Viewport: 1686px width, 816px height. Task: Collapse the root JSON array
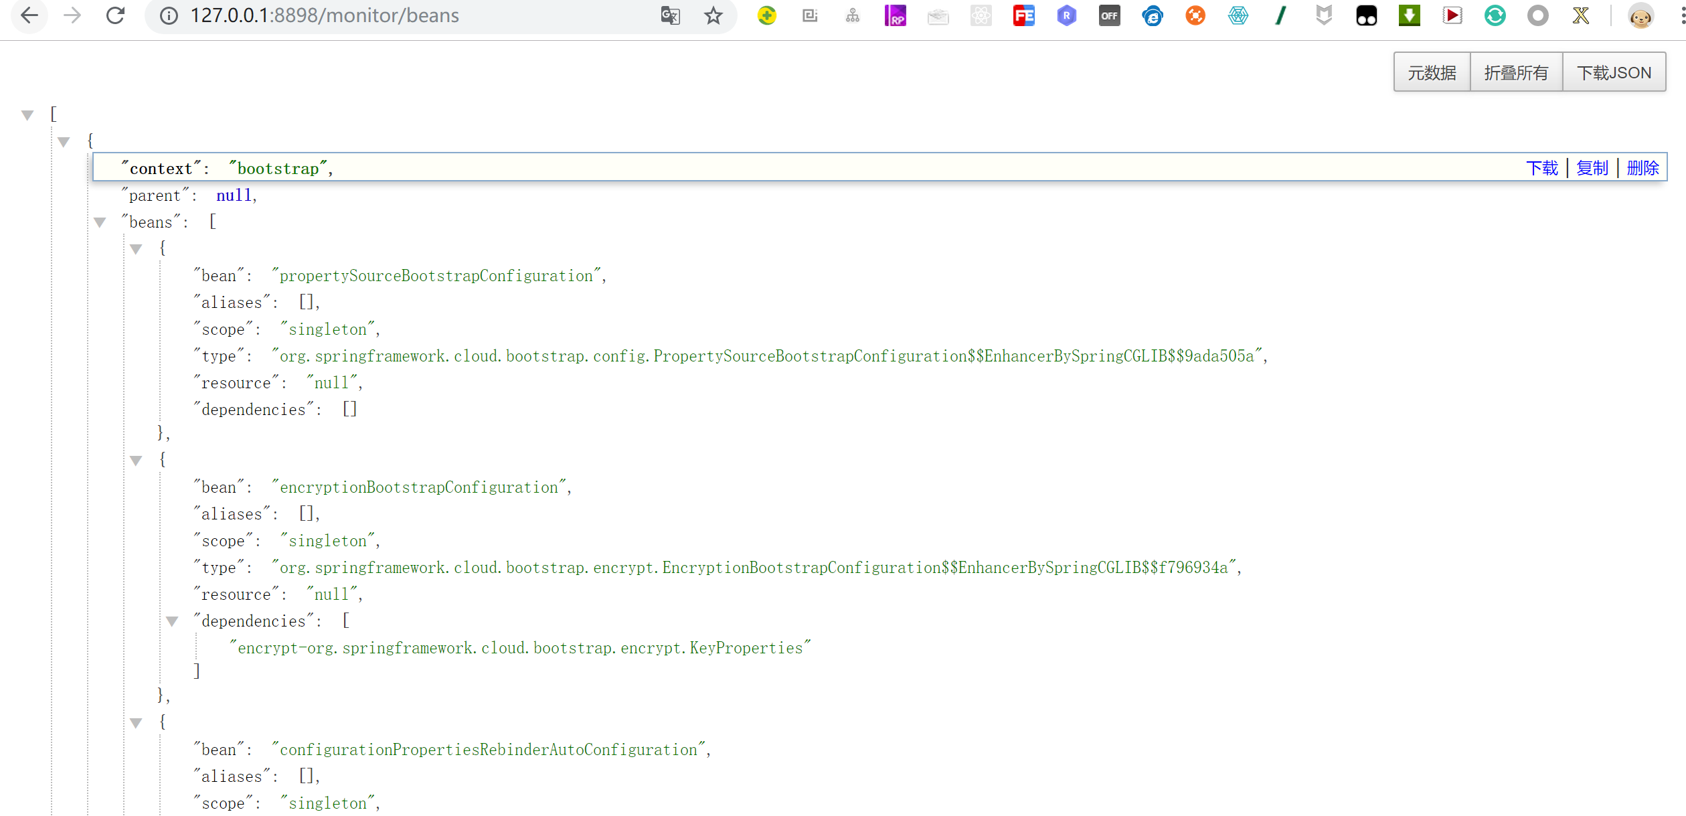[27, 115]
